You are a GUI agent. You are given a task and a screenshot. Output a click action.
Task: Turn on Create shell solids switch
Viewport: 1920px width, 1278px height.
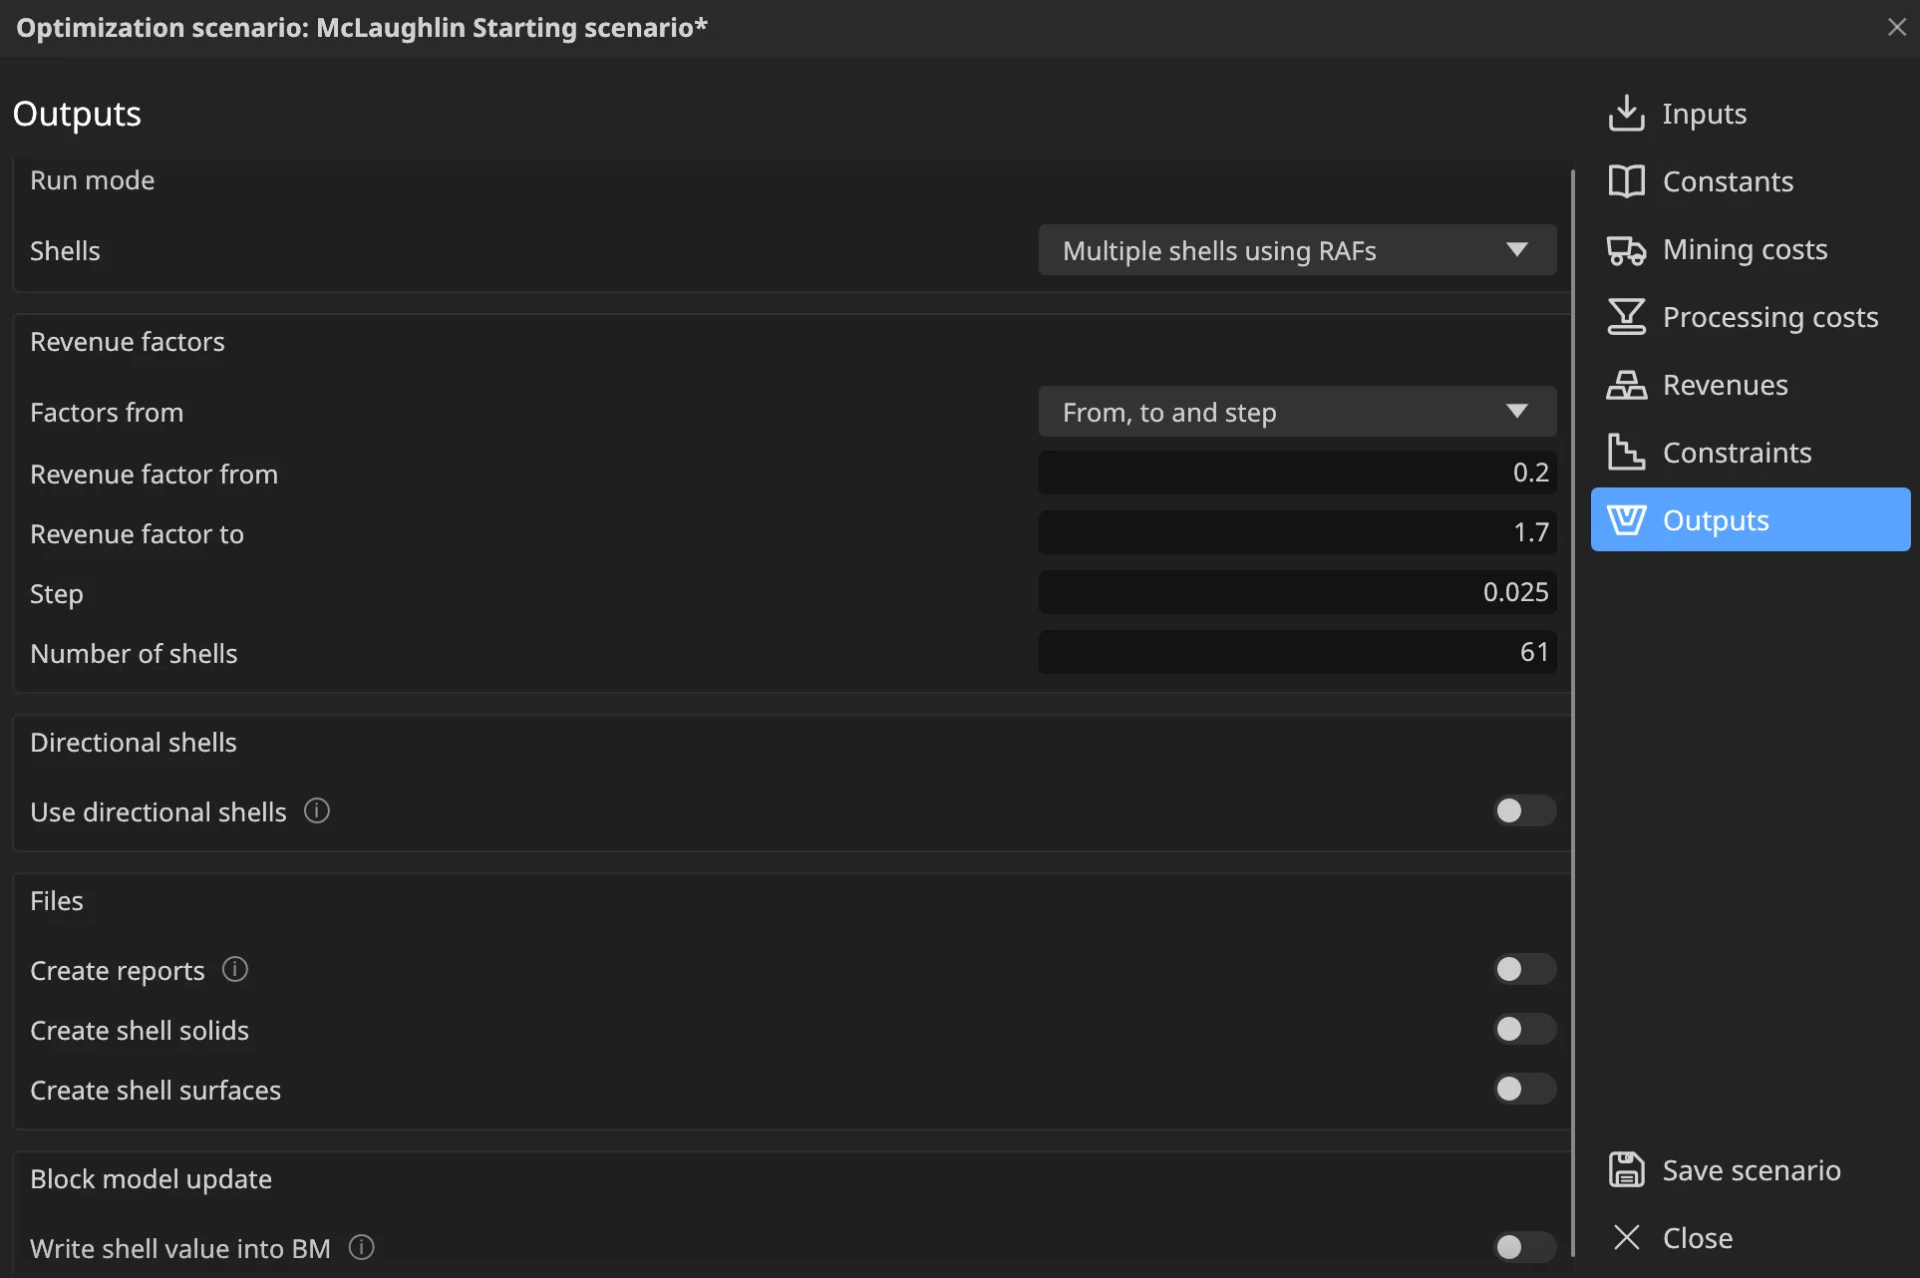click(x=1524, y=1030)
